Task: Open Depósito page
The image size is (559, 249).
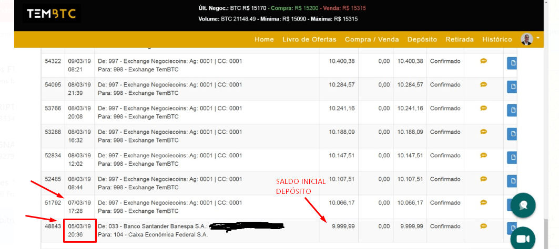Action: 422,39
